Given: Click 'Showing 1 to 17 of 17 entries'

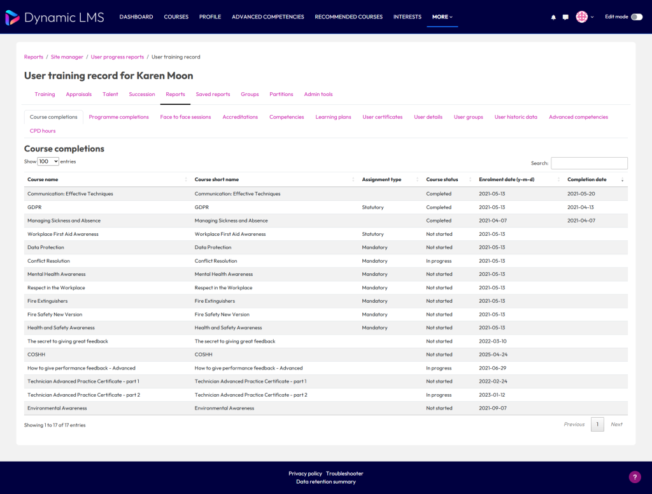Looking at the screenshot, I should (x=55, y=425).
